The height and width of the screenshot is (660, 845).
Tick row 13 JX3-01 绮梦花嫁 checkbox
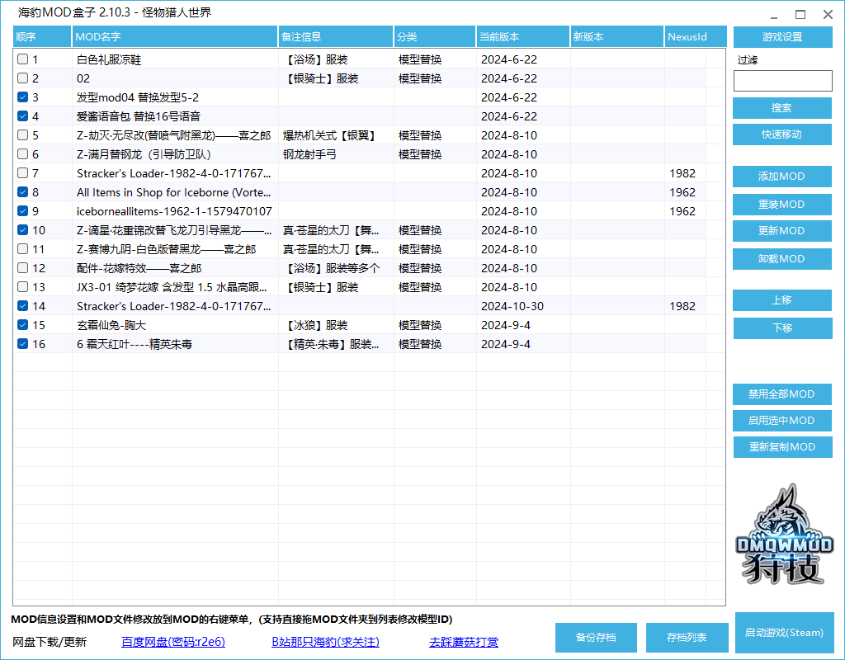[x=22, y=286]
